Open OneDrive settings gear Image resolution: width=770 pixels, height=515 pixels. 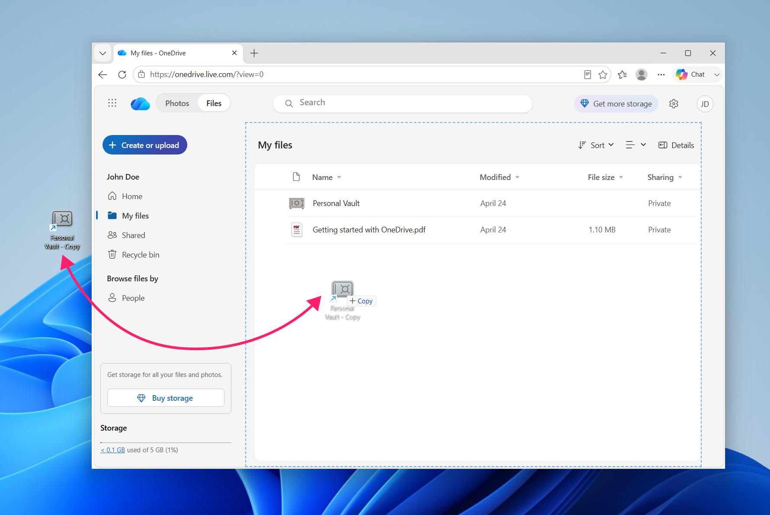[x=674, y=104]
